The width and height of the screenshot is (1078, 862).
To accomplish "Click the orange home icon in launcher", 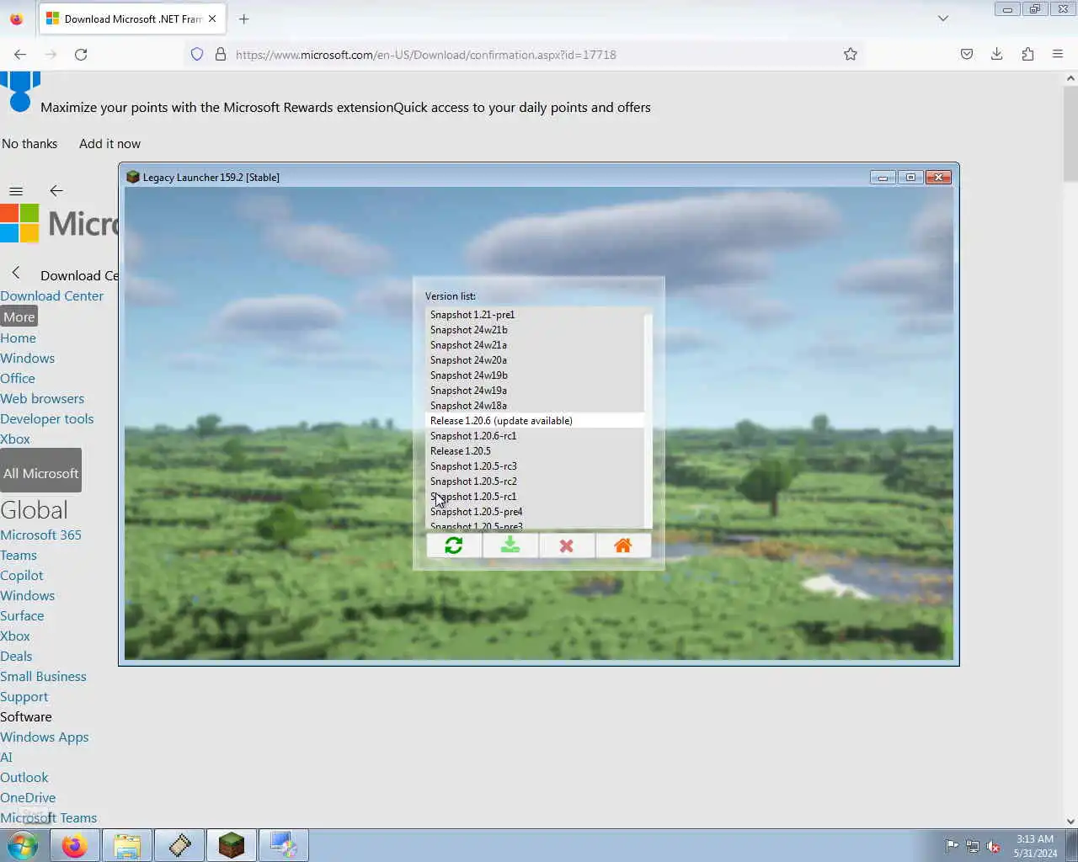I will 623,545.
